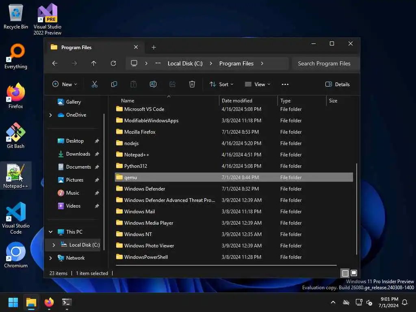Open Pictures in Quick access
Screen dimensions: 416x312
[75, 180]
